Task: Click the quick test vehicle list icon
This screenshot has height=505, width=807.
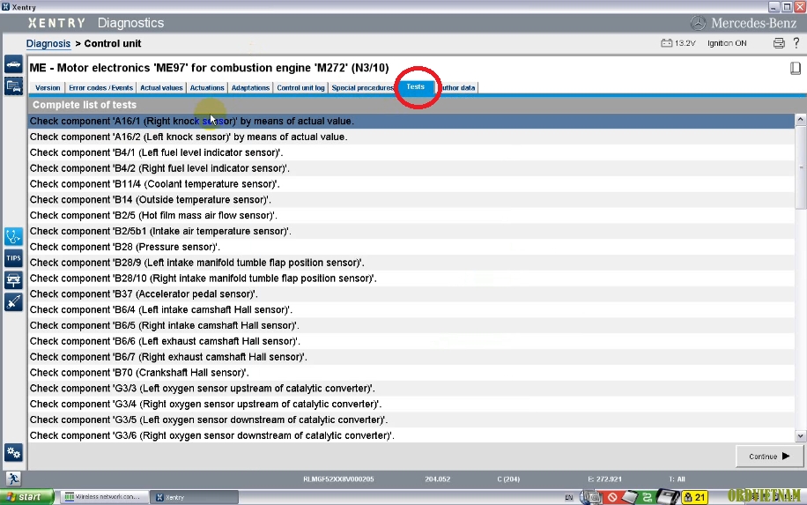Action: (x=13, y=85)
